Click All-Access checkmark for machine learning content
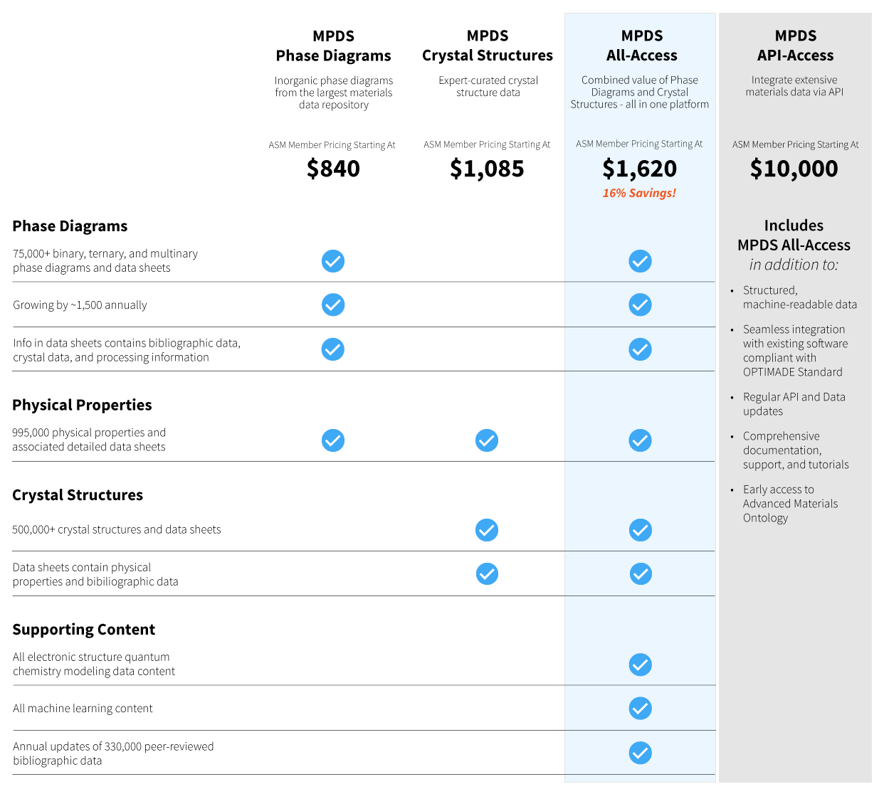884x794 pixels. pos(640,708)
